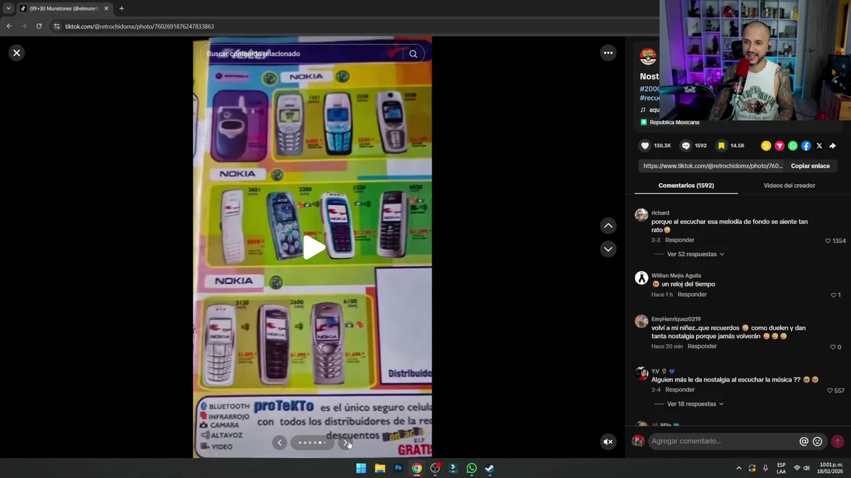Save the post with the bookmark icon
The width and height of the screenshot is (851, 478).
pos(721,145)
